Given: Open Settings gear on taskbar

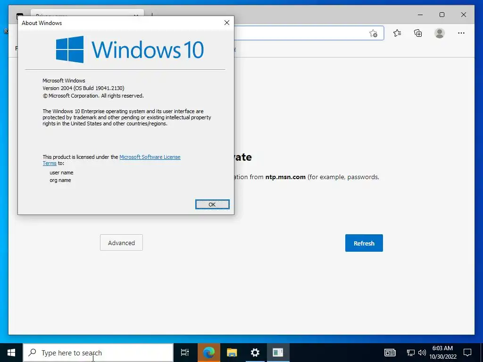Looking at the screenshot, I should pyautogui.click(x=255, y=353).
